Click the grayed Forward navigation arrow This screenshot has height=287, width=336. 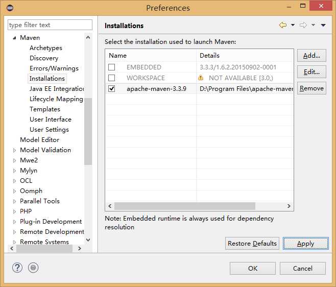coord(303,25)
